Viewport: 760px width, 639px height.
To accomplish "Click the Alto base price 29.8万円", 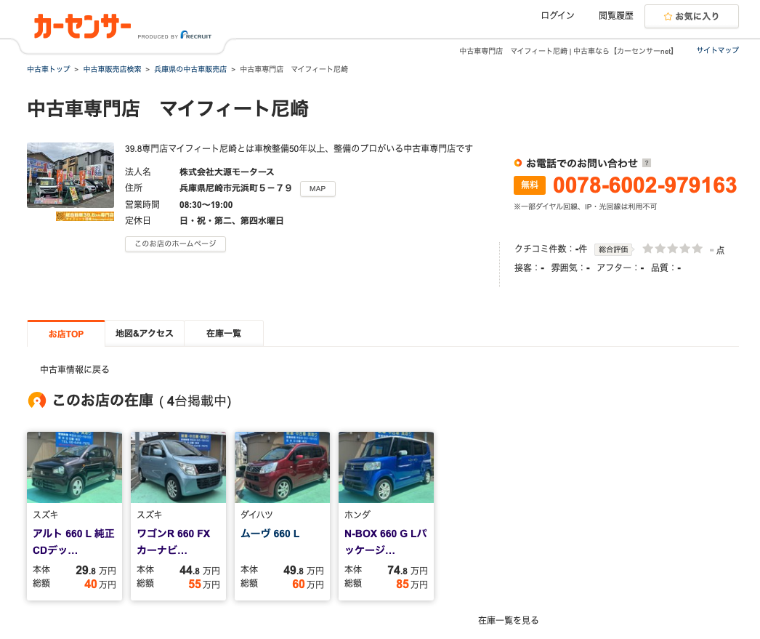I will click(96, 570).
